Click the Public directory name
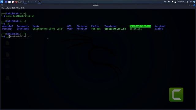The height and width of the screenshot is (110, 196). 95,26
